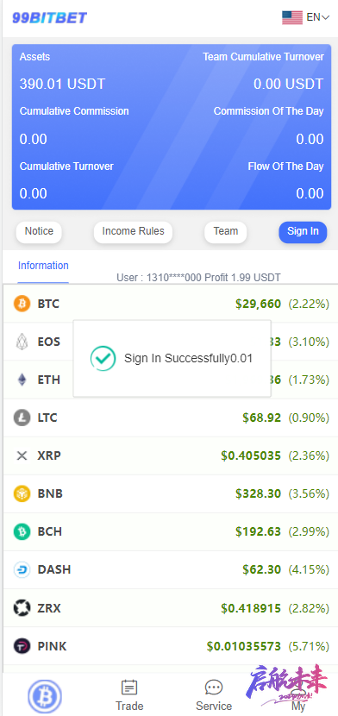
Task: Click the PINK coin icon
Action: pos(22,646)
